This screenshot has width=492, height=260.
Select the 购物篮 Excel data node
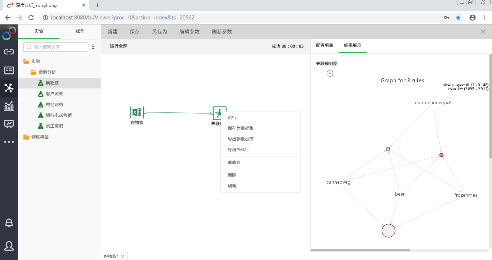tap(137, 113)
